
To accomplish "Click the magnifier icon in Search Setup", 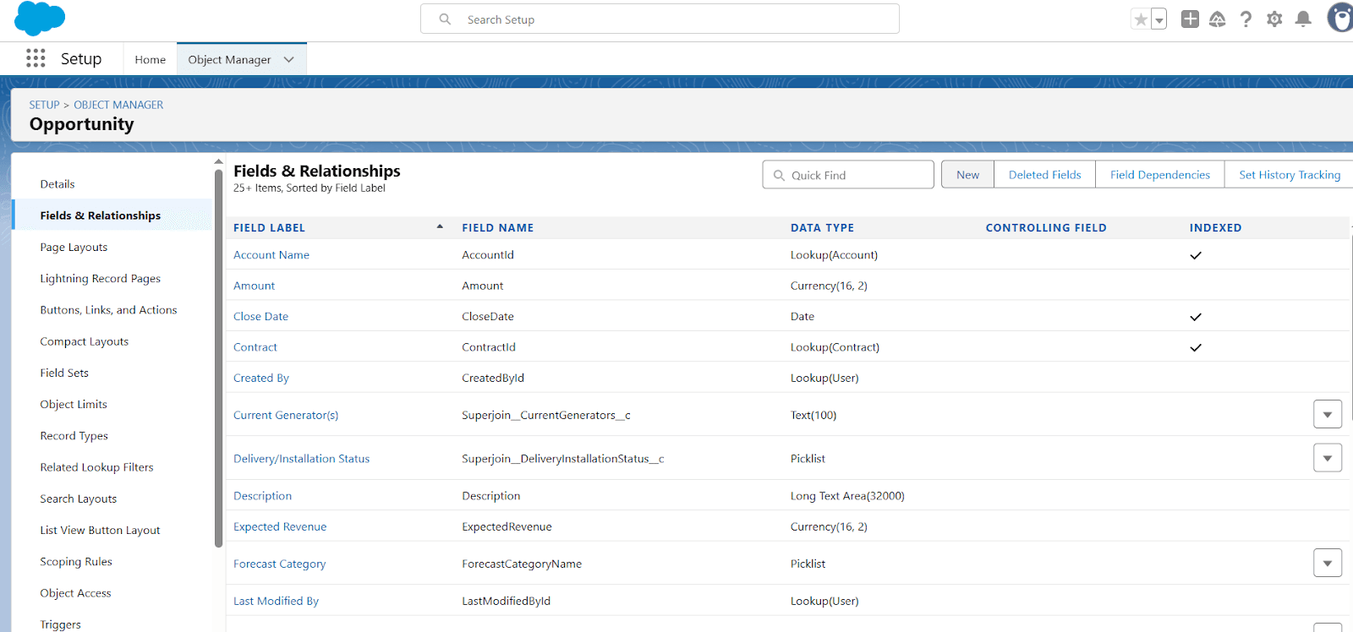I will pos(445,19).
